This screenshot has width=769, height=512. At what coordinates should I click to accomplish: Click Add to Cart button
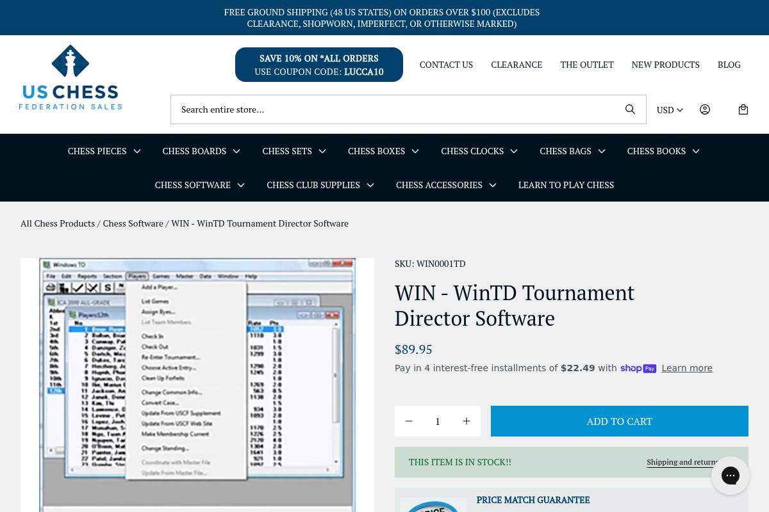point(620,421)
